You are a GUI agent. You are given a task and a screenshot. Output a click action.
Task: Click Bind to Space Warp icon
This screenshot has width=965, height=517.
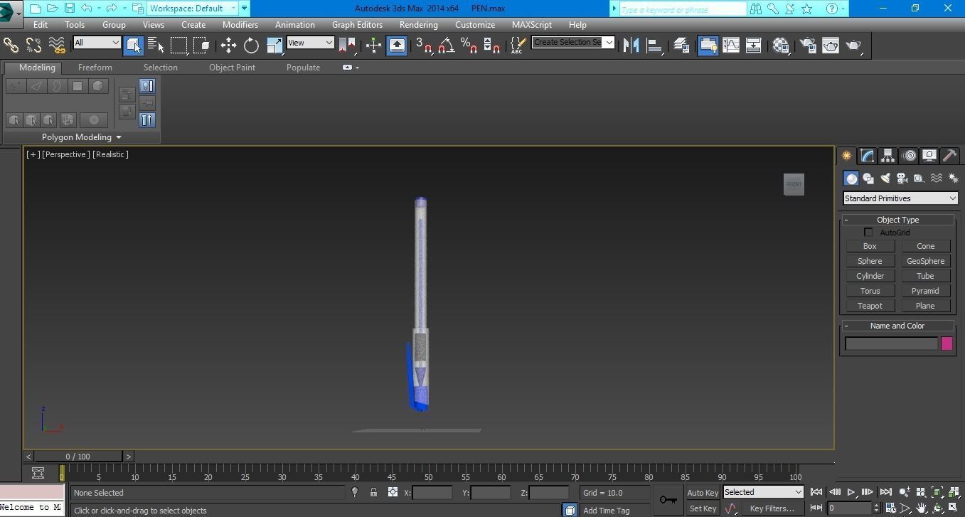coord(57,46)
